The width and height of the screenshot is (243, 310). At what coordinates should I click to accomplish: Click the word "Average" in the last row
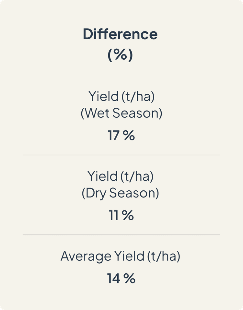tap(86, 256)
